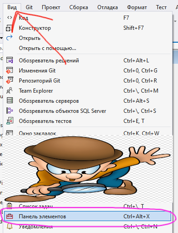Image resolution: width=178 pixels, height=233 pixels.
Task: Choose Изменения Git entry
Action: pos(88,71)
